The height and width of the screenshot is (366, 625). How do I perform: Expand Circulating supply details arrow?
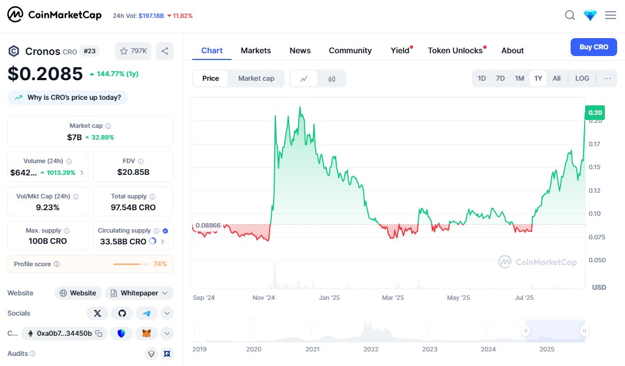pos(163,242)
